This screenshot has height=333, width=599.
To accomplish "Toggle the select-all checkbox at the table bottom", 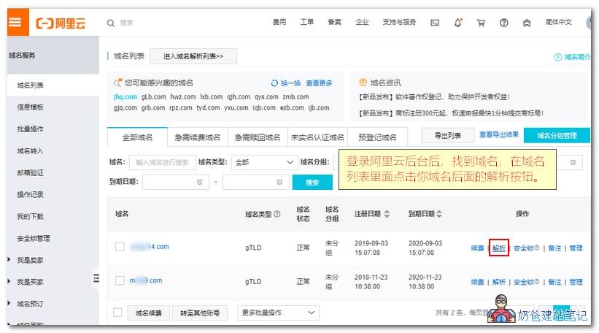I will pyautogui.click(x=117, y=313).
